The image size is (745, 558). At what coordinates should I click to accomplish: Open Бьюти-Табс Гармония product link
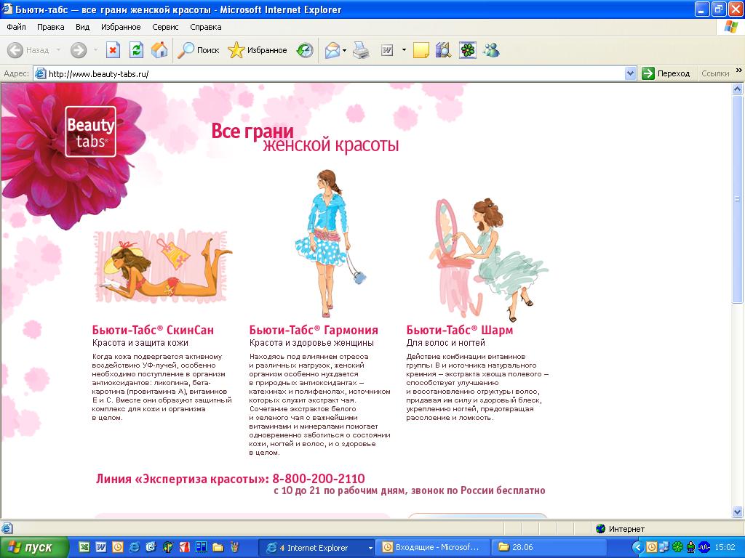[314, 330]
